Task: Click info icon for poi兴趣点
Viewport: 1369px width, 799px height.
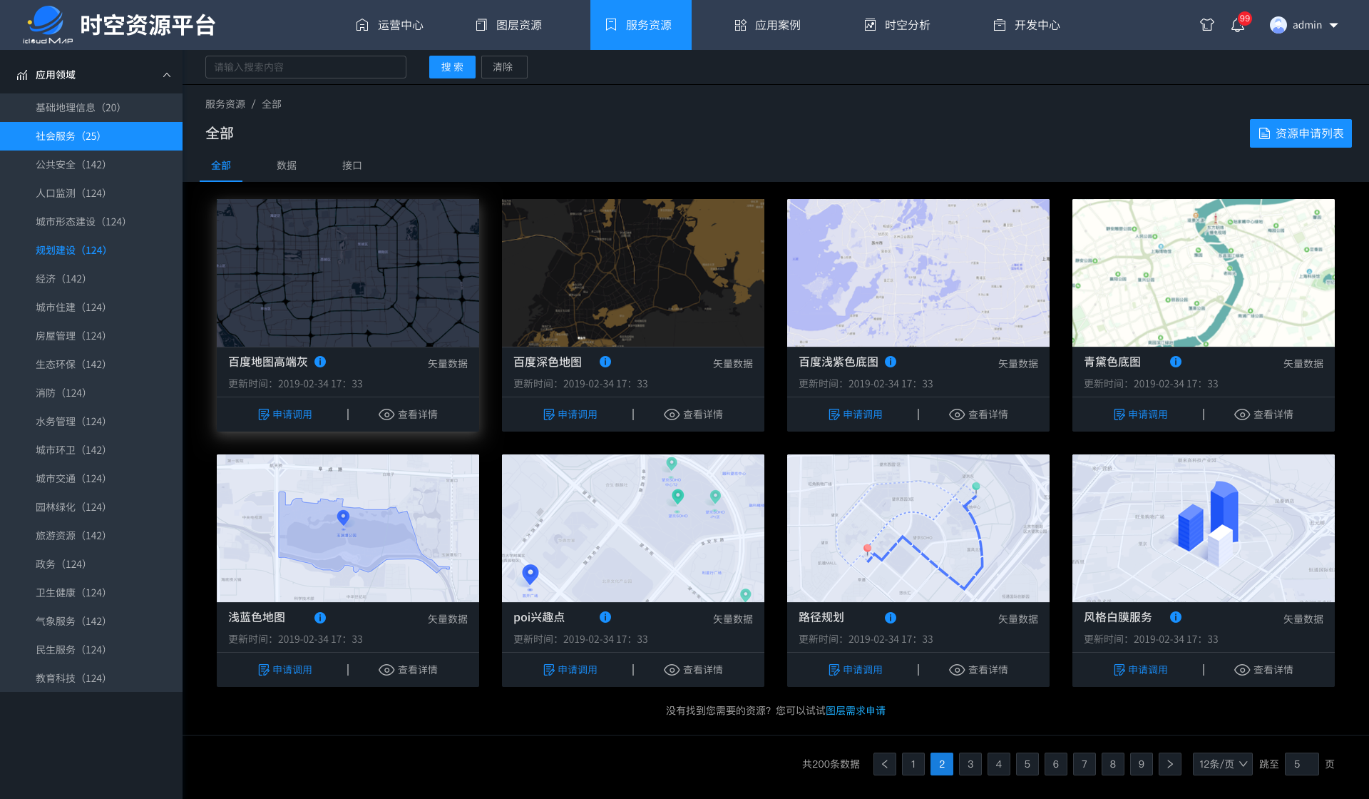Action: click(605, 617)
